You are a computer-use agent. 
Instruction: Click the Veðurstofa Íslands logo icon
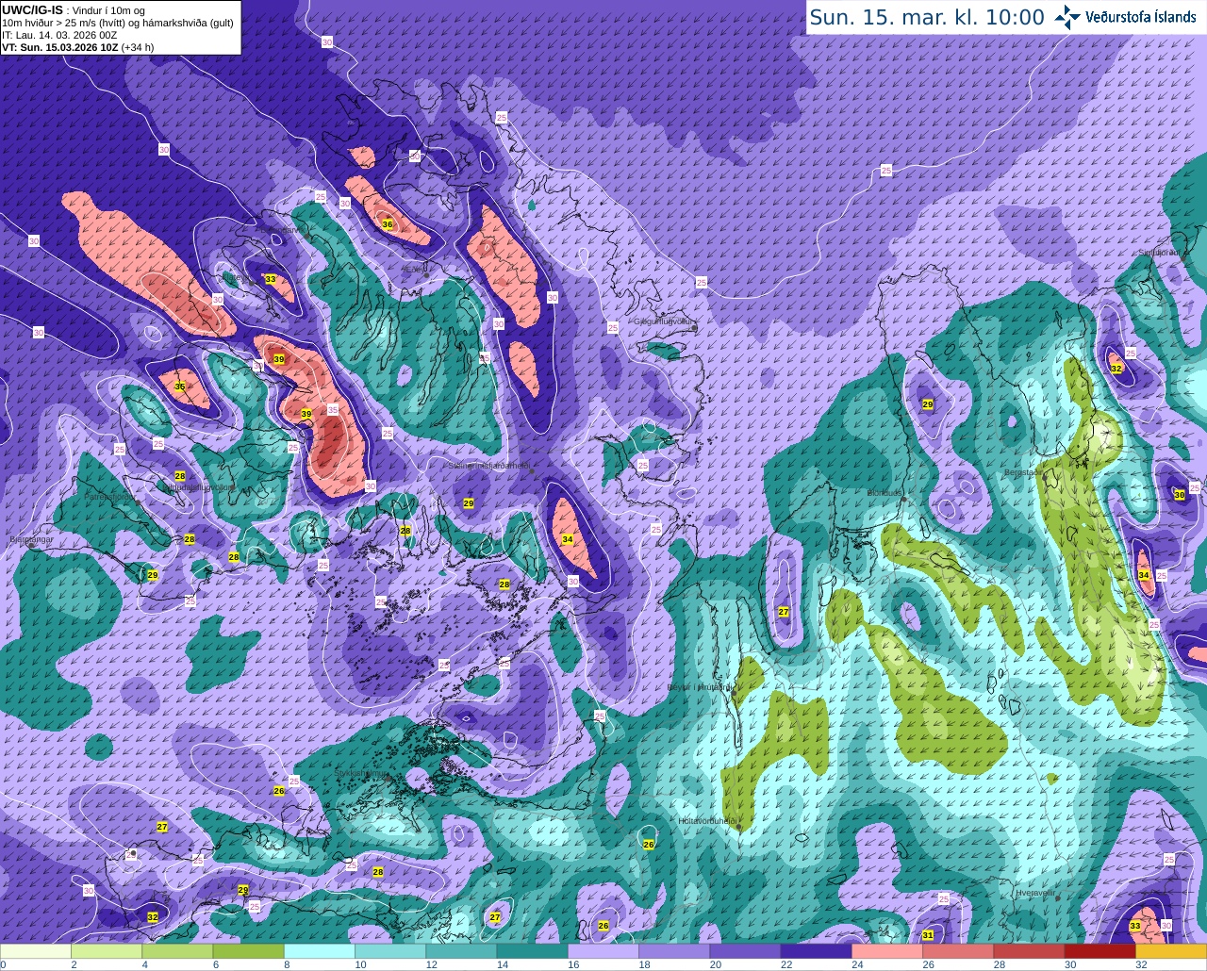coord(1067,17)
